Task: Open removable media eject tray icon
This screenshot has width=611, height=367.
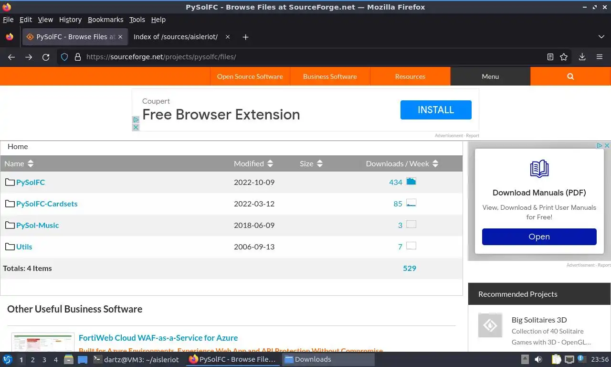Action: click(525, 359)
